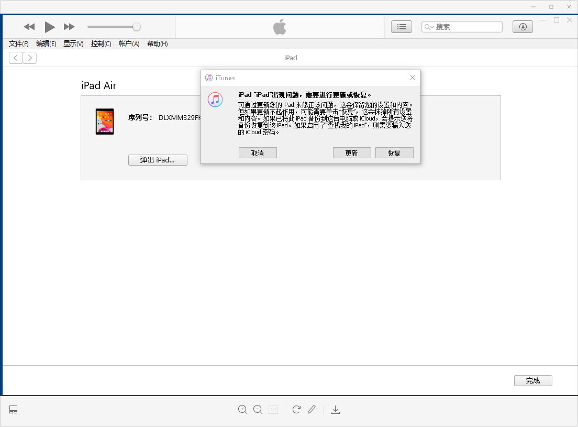
Task: Open the 文件(F) menu
Action: pos(19,44)
